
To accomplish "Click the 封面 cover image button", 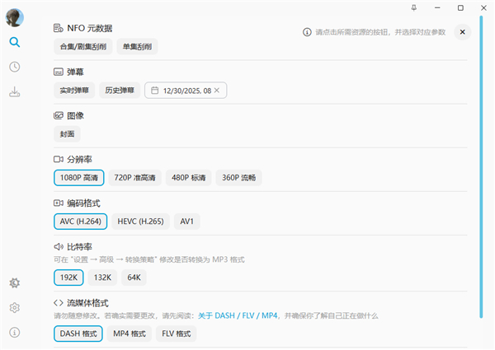I will click(67, 134).
